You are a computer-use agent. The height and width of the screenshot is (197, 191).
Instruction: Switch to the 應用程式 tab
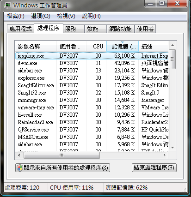[20, 29]
